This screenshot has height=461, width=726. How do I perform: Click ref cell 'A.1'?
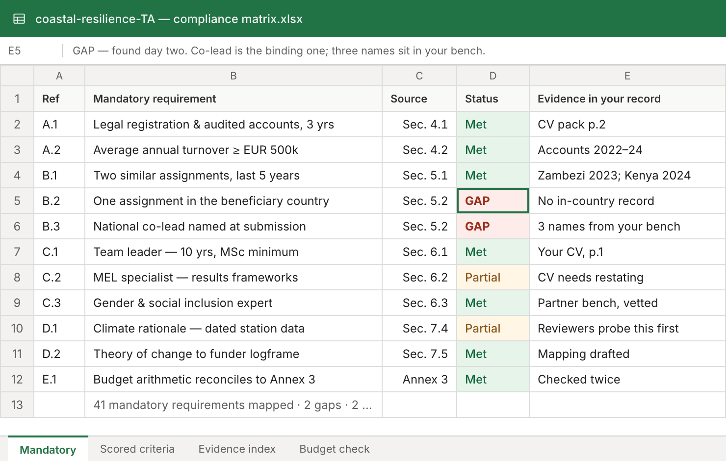(59, 124)
